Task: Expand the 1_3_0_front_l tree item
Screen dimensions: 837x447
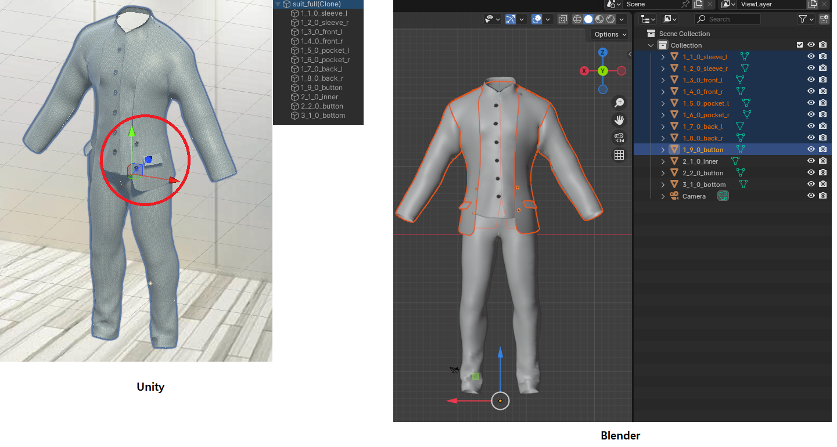Action: coord(663,80)
